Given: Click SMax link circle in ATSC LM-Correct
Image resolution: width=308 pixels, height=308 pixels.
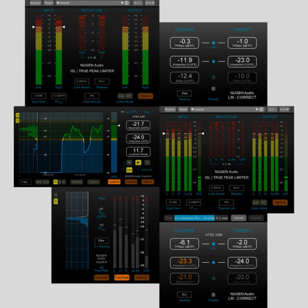Looking at the screenshot, I should (x=213, y=279).
